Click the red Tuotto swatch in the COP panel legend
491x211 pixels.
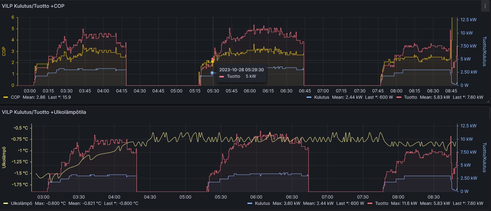[x=399, y=97]
